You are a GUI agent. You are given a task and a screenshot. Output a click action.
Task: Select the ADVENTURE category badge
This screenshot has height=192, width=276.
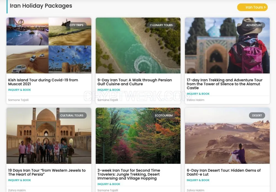(254, 25)
